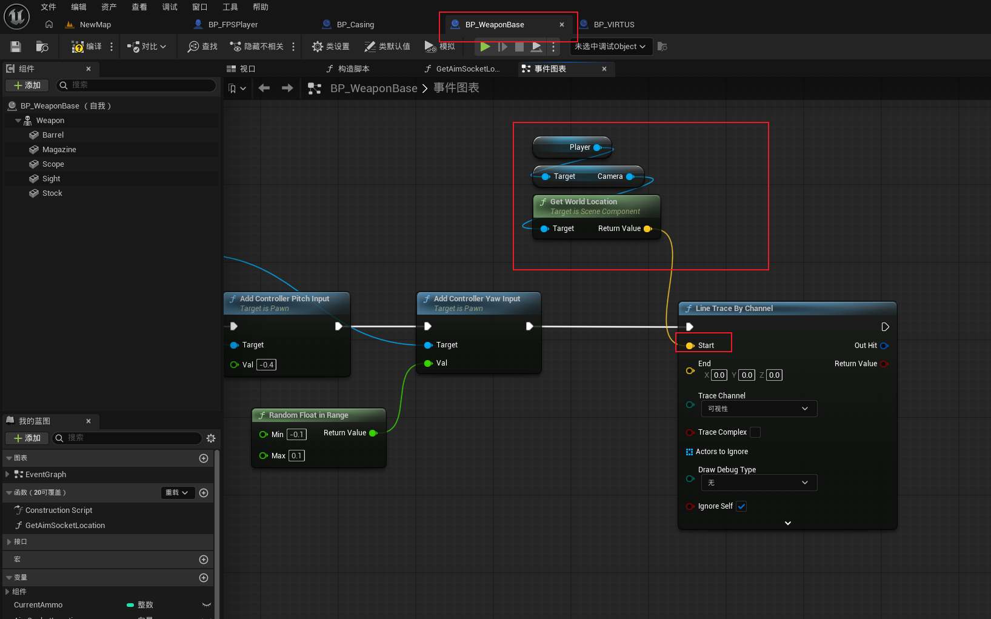Add a new graph with plus icon
This screenshot has width=991, height=619.
(204, 458)
